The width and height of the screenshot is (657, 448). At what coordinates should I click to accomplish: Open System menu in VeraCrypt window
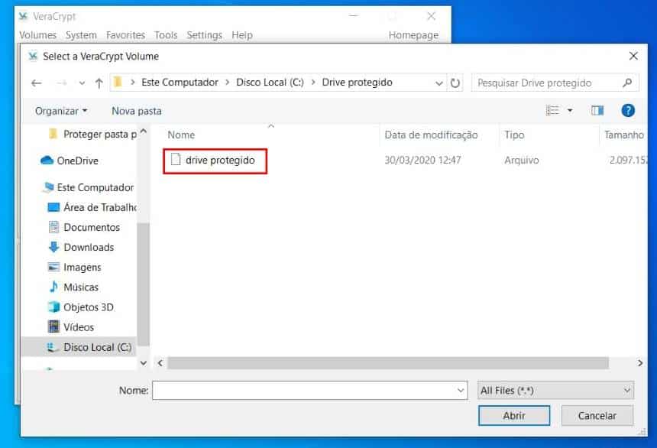point(81,35)
